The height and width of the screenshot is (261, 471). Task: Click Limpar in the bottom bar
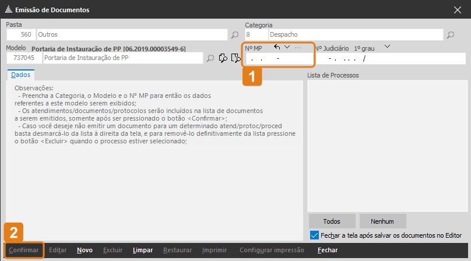(x=143, y=250)
